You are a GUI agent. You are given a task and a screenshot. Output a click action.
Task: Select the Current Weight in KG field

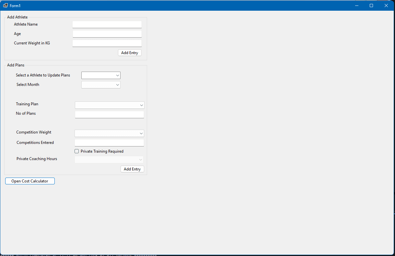(x=107, y=43)
